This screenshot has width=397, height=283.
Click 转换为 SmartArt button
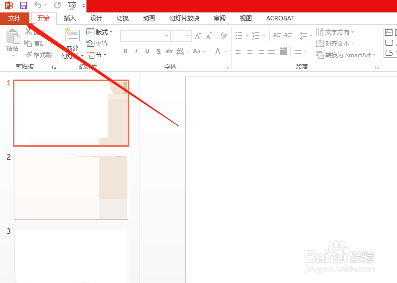tap(346, 55)
